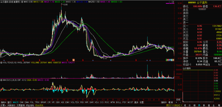
Task: Select the MACD indicator tab
Action: [x=16, y=102]
